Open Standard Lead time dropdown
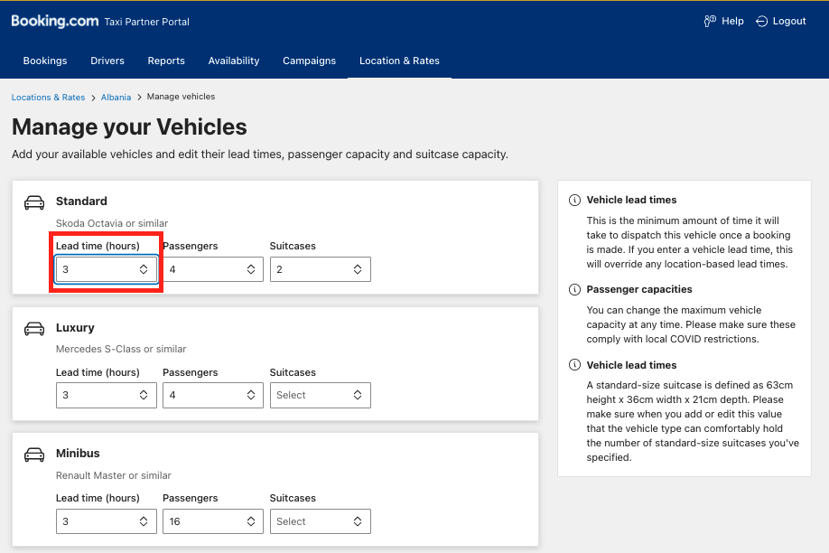This screenshot has height=553, width=829. (107, 269)
